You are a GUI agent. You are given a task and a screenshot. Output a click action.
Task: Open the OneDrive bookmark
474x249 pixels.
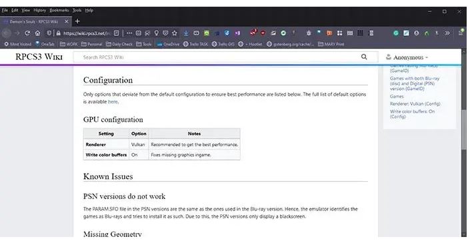coord(168,44)
